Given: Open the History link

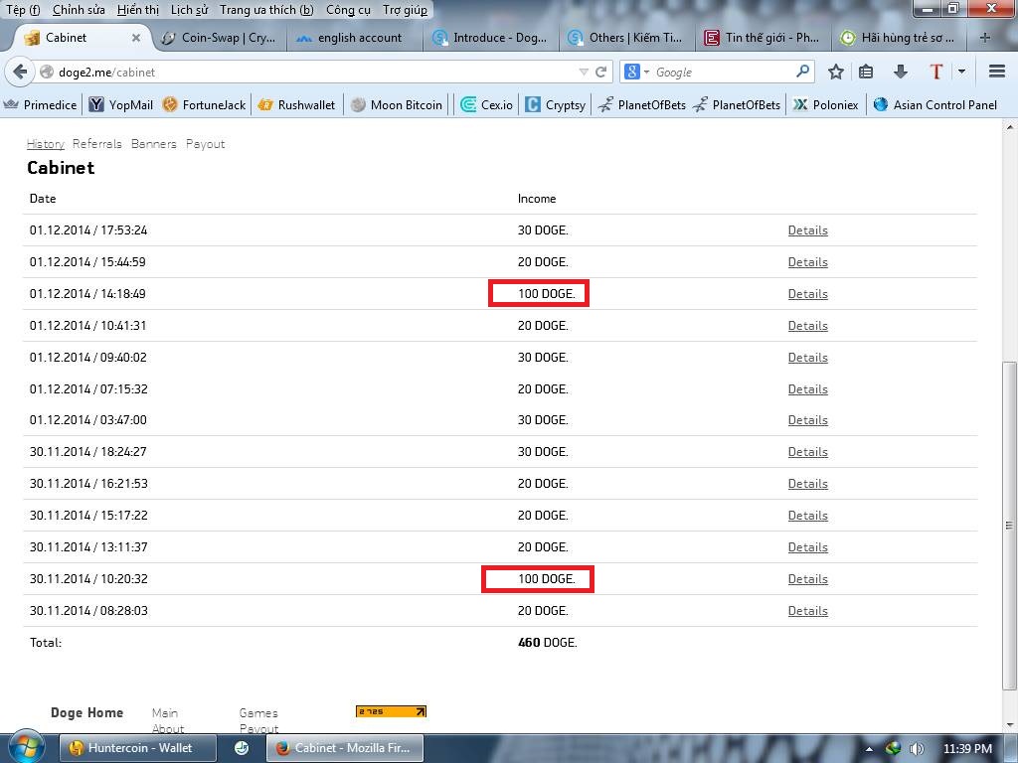Looking at the screenshot, I should 46,144.
